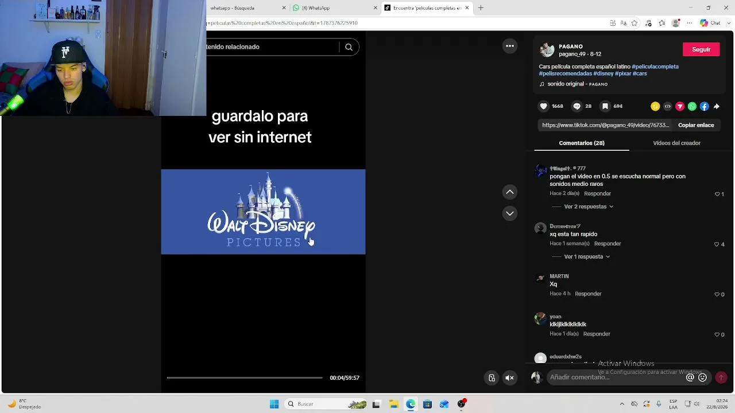Seek on the video progress bar
The width and height of the screenshot is (735, 413).
[x=245, y=377]
